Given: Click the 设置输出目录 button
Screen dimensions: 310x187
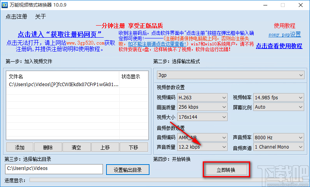Looking at the screenshot, I should click(x=128, y=170).
